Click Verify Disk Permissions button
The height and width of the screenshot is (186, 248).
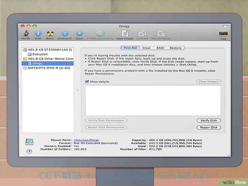[106, 120]
